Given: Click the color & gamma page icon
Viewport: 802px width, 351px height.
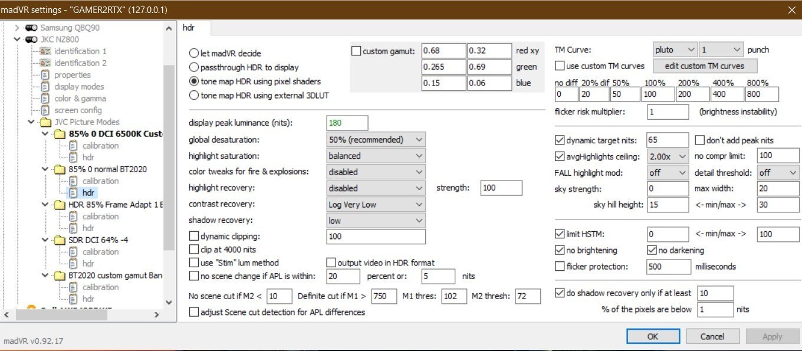Looking at the screenshot, I should click(45, 99).
